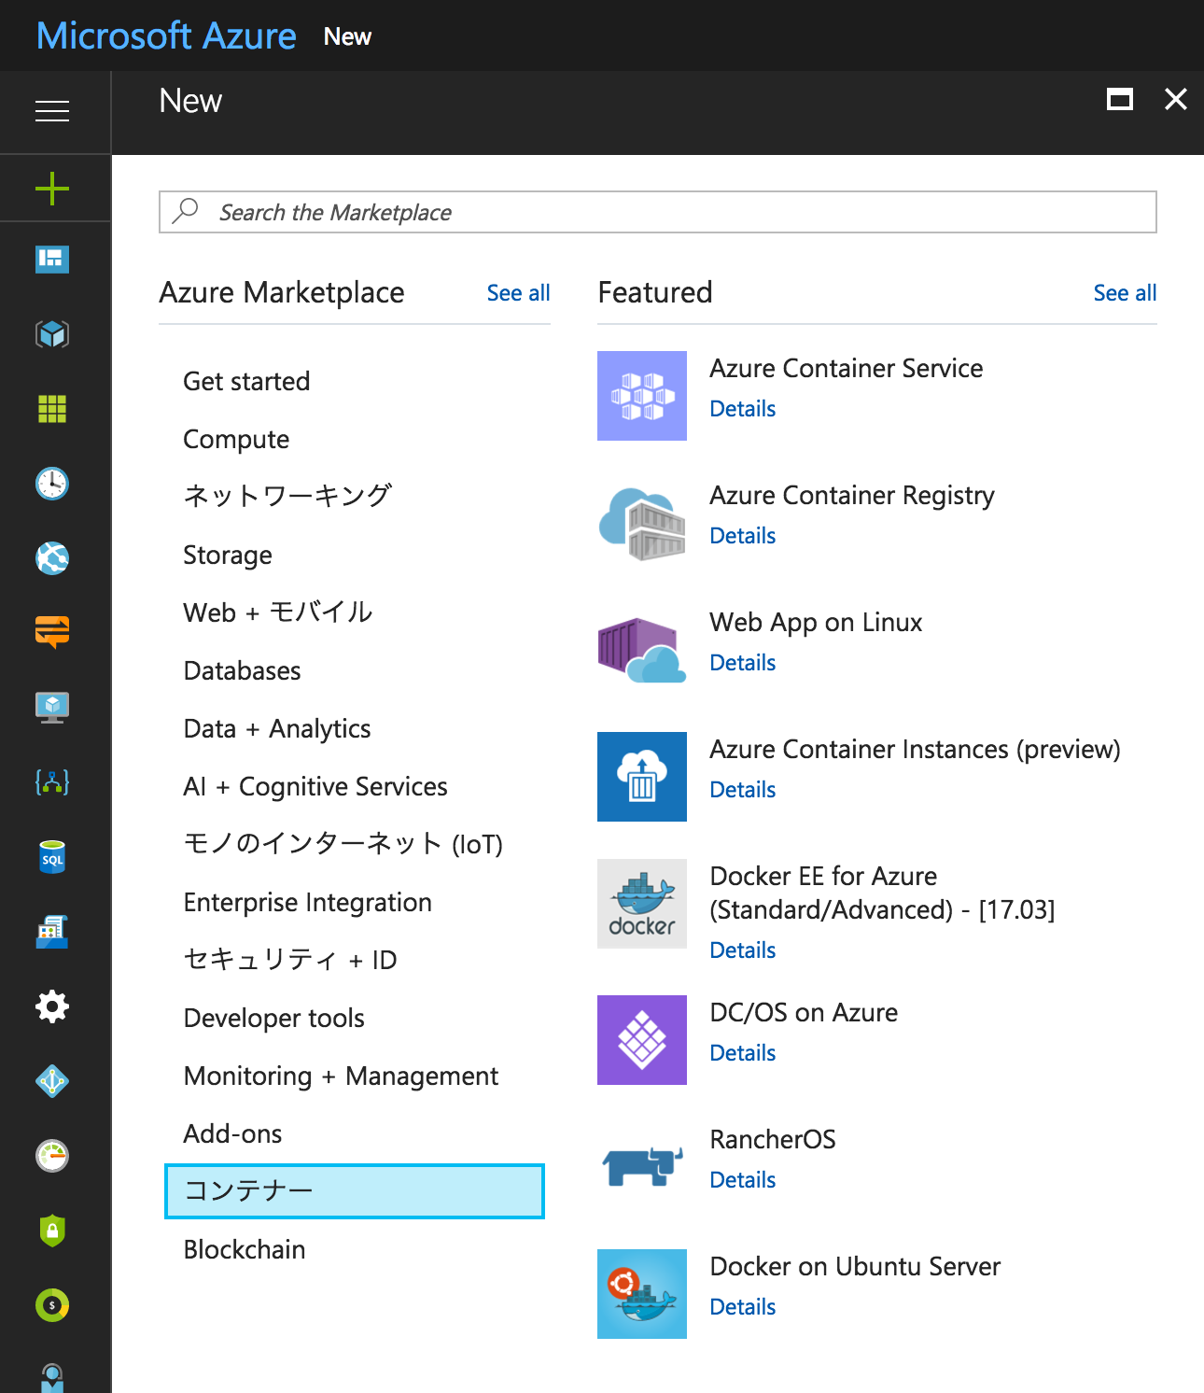Close the New blade
Screen dimensions: 1204x1393
[x=1176, y=99]
